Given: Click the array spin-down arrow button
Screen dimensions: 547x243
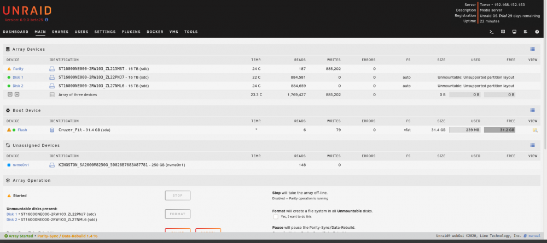Looking at the screenshot, I should click(10, 94).
